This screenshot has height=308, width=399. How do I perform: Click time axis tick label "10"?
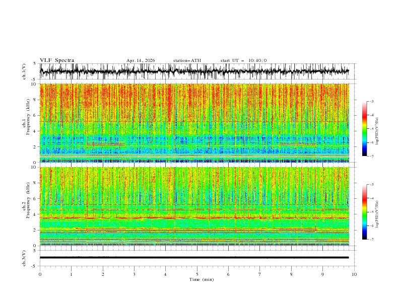click(x=354, y=274)
